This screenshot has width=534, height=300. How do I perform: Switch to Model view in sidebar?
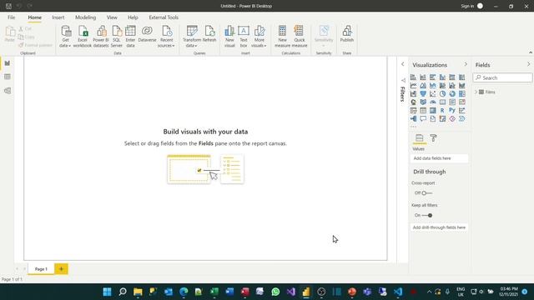click(8, 91)
